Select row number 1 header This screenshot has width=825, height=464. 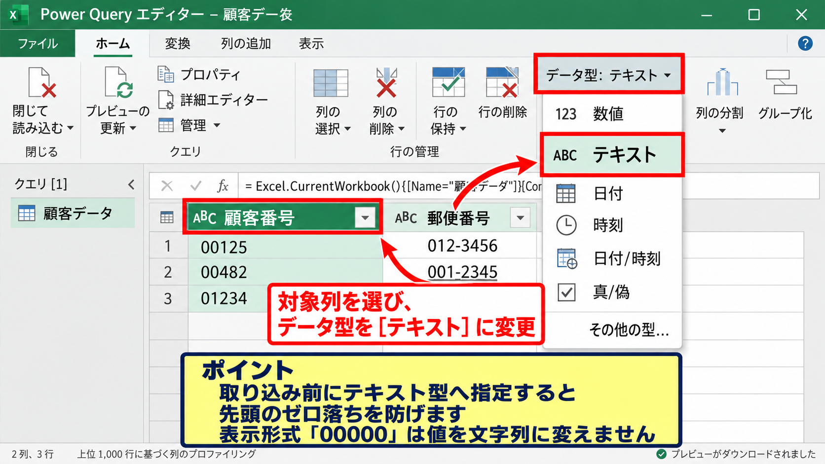[x=168, y=246]
